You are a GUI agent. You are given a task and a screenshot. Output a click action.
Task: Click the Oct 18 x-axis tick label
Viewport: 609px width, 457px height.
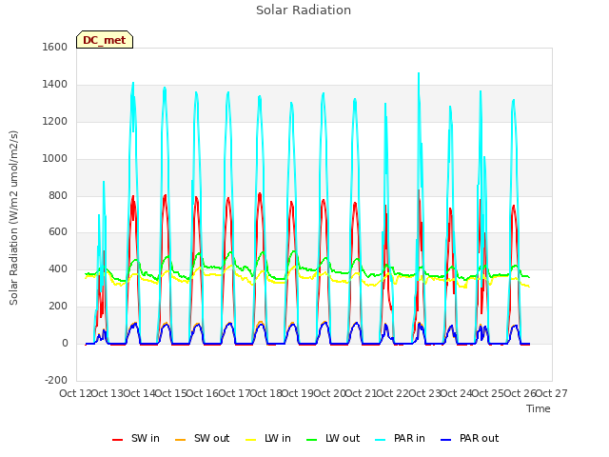pyautogui.click(x=265, y=393)
